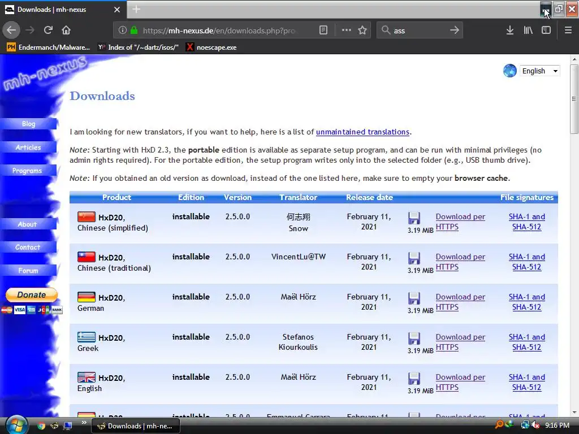Viewport: 579px width, 434px height.
Task: Click the floppy disk icon for Chinese simplified
Action: 414,218
